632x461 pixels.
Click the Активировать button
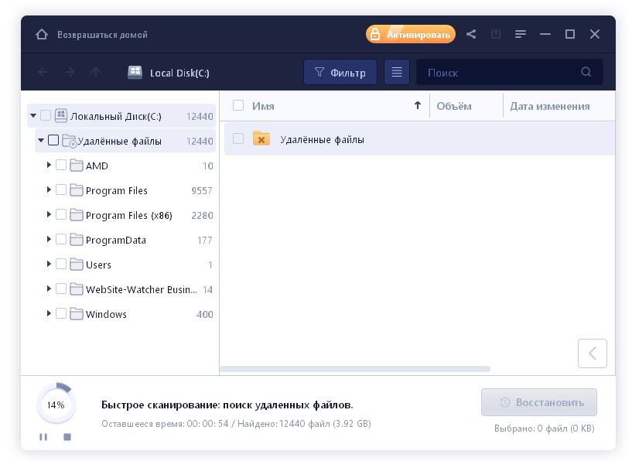[x=411, y=34]
